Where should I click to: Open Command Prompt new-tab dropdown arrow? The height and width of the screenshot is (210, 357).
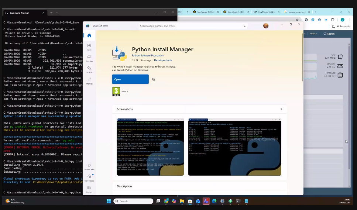(57, 13)
